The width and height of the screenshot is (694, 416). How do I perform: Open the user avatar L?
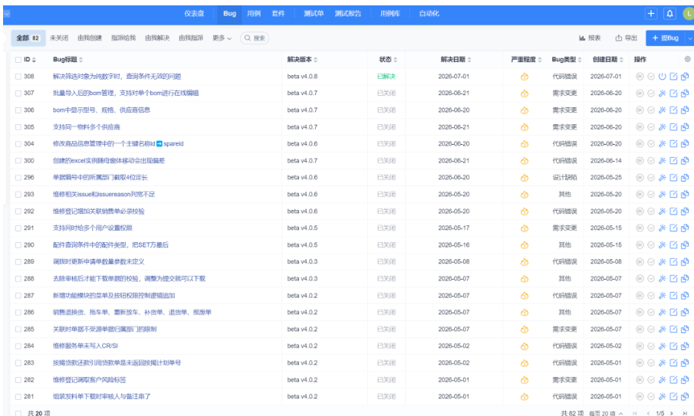point(688,14)
